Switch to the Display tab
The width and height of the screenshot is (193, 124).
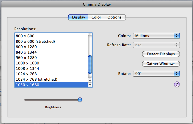click(x=78, y=17)
